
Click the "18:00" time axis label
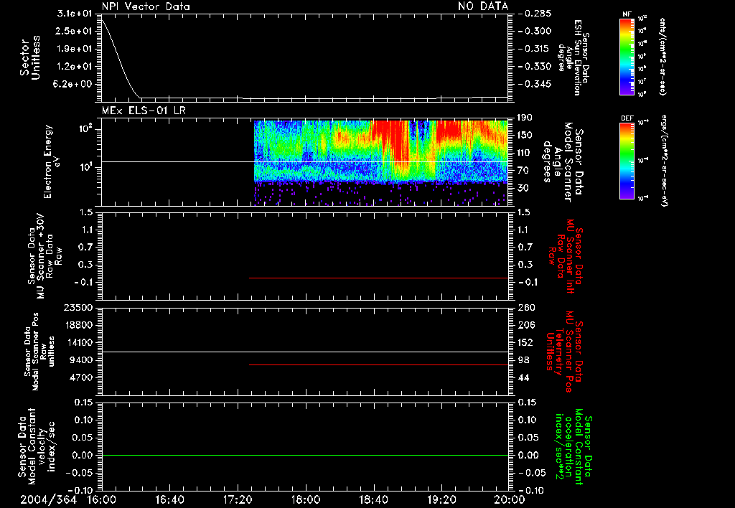(x=306, y=499)
